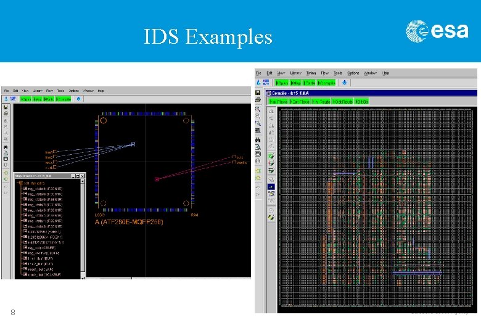
Task: Click the ATF280E-MQFP256 device label
Action: pyautogui.click(x=129, y=222)
